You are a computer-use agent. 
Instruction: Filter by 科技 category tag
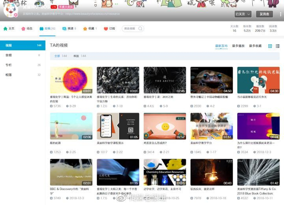(x=76, y=56)
